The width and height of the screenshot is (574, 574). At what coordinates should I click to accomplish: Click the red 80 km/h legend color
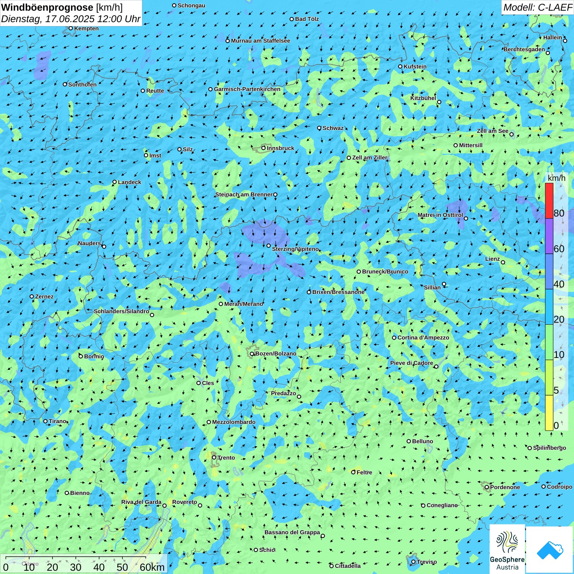[549, 200]
